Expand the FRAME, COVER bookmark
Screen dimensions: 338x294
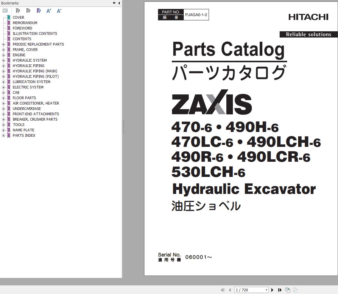(3, 50)
